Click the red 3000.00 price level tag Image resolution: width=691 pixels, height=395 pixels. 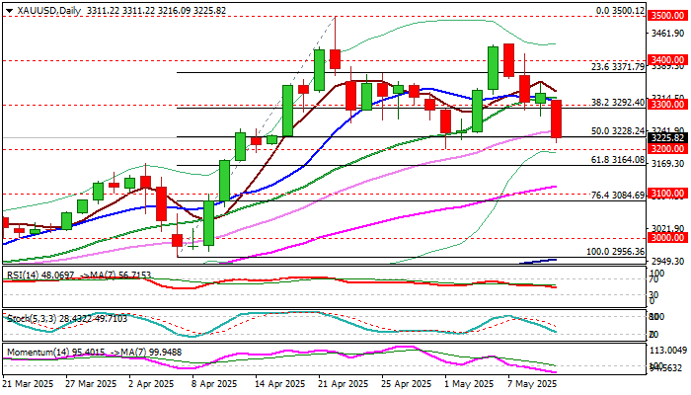tap(667, 238)
